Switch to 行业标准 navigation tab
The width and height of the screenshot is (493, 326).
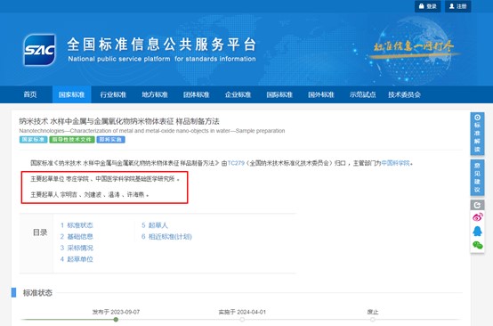(113, 94)
